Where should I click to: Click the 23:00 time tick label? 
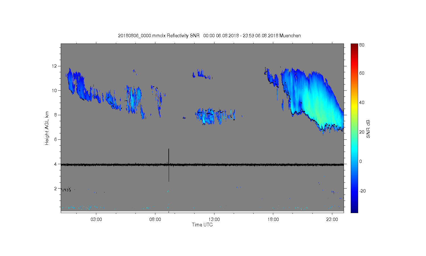point(332,220)
